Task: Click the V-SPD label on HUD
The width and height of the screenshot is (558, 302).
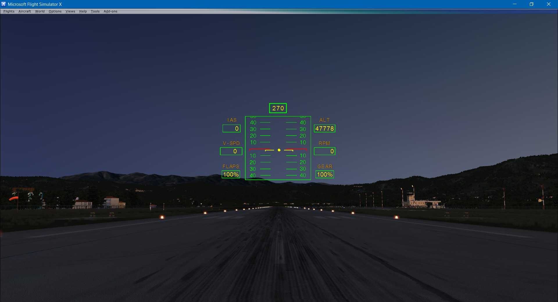Action: pyautogui.click(x=231, y=143)
